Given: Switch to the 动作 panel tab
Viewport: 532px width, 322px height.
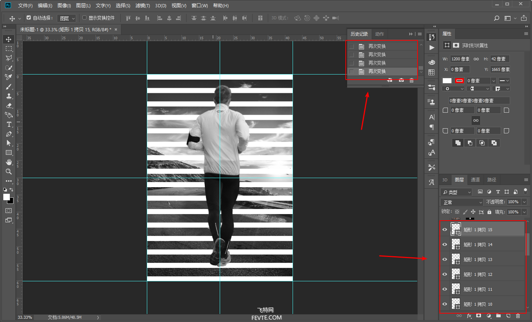Looking at the screenshot, I should (379, 34).
